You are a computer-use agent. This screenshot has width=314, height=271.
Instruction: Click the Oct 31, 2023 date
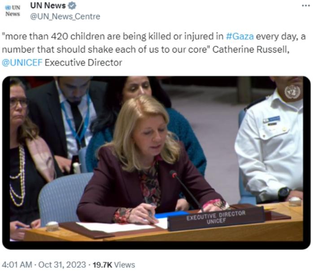[x=62, y=265]
